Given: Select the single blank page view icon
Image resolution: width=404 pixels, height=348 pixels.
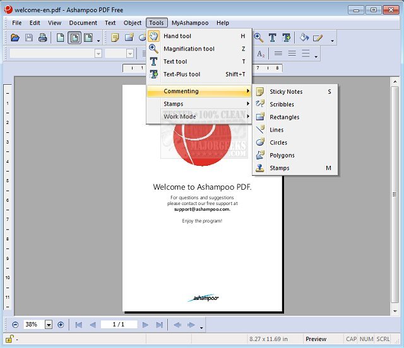Looking at the screenshot, I should 60,38.
